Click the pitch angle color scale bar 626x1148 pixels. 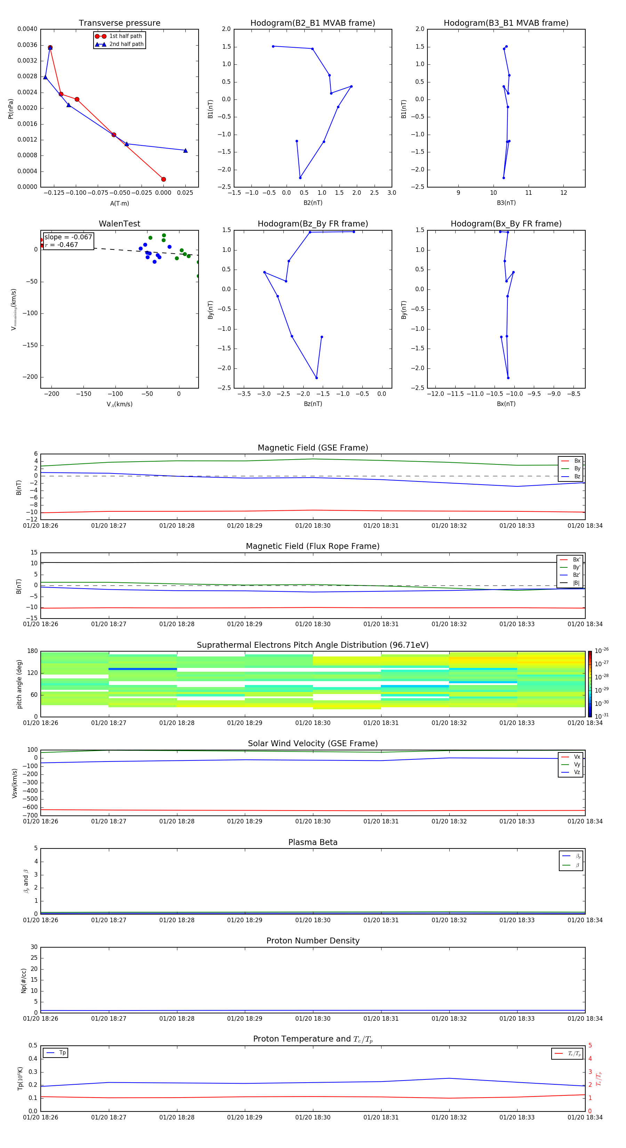coord(590,684)
